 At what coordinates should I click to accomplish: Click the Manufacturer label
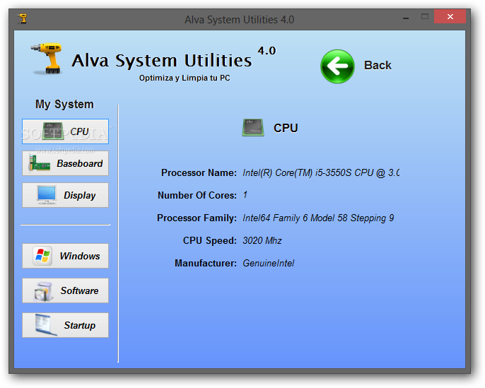206,263
